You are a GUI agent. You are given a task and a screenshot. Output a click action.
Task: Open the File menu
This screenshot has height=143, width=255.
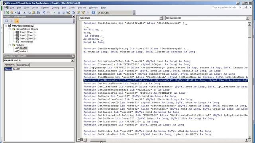tap(12, 8)
